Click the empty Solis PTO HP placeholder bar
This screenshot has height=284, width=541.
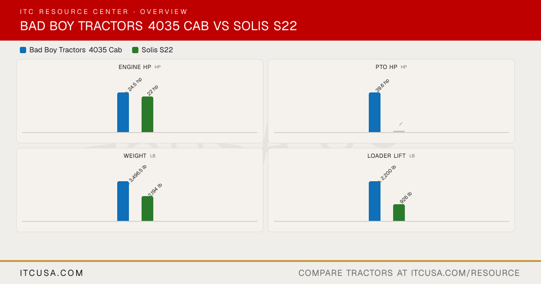pyautogui.click(x=399, y=131)
